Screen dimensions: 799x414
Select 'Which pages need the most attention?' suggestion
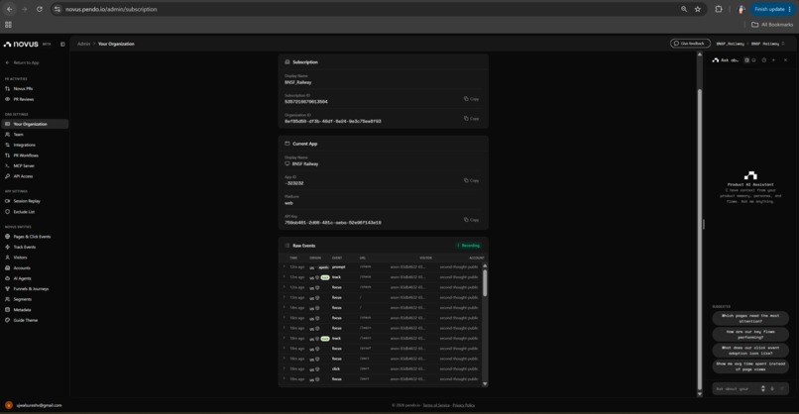pos(750,318)
